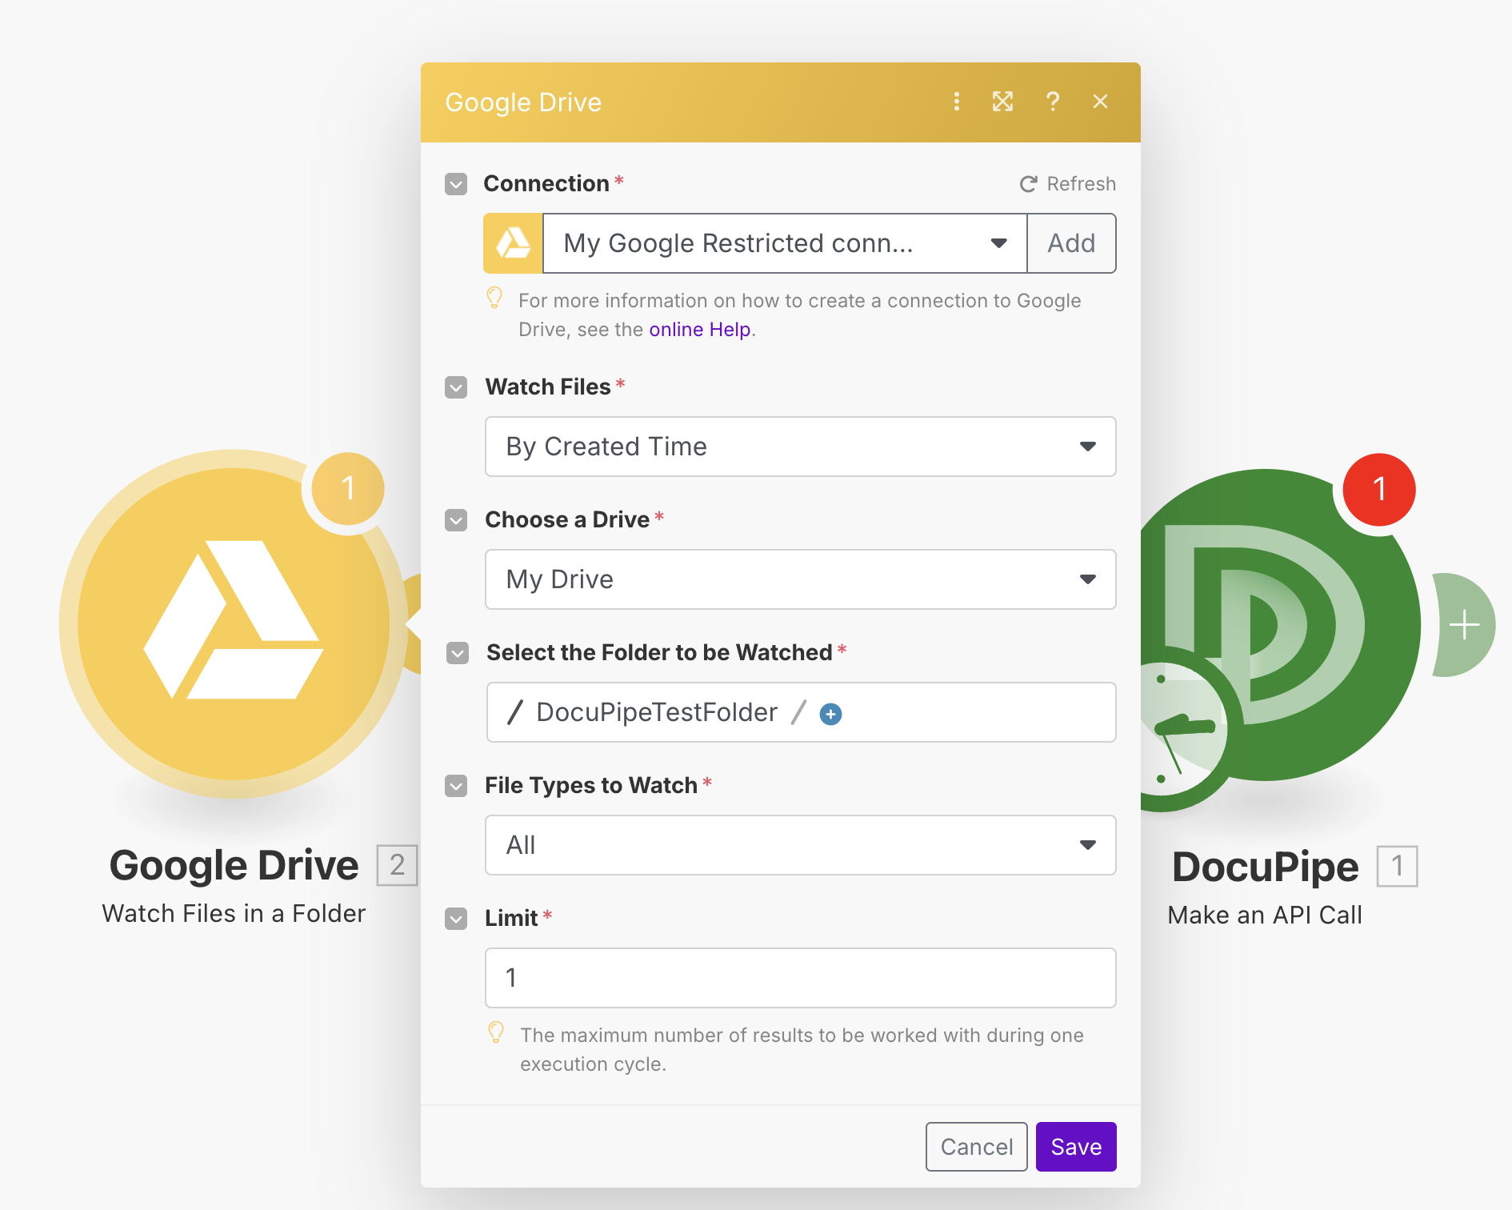Screen dimensions: 1512x1210
Task: Open help via the question mark icon
Action: (x=1053, y=102)
